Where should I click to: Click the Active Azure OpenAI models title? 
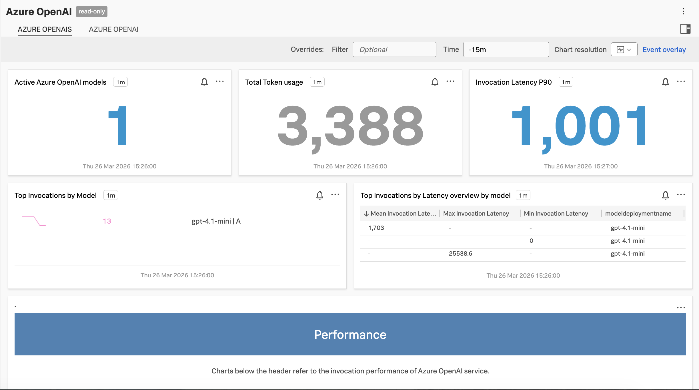(60, 82)
